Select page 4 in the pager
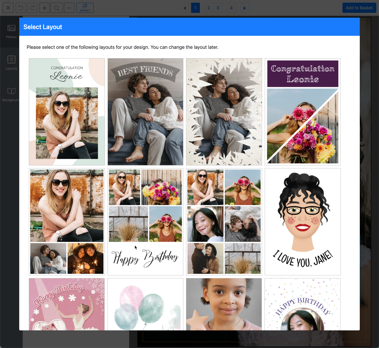The image size is (379, 348). 231,8
